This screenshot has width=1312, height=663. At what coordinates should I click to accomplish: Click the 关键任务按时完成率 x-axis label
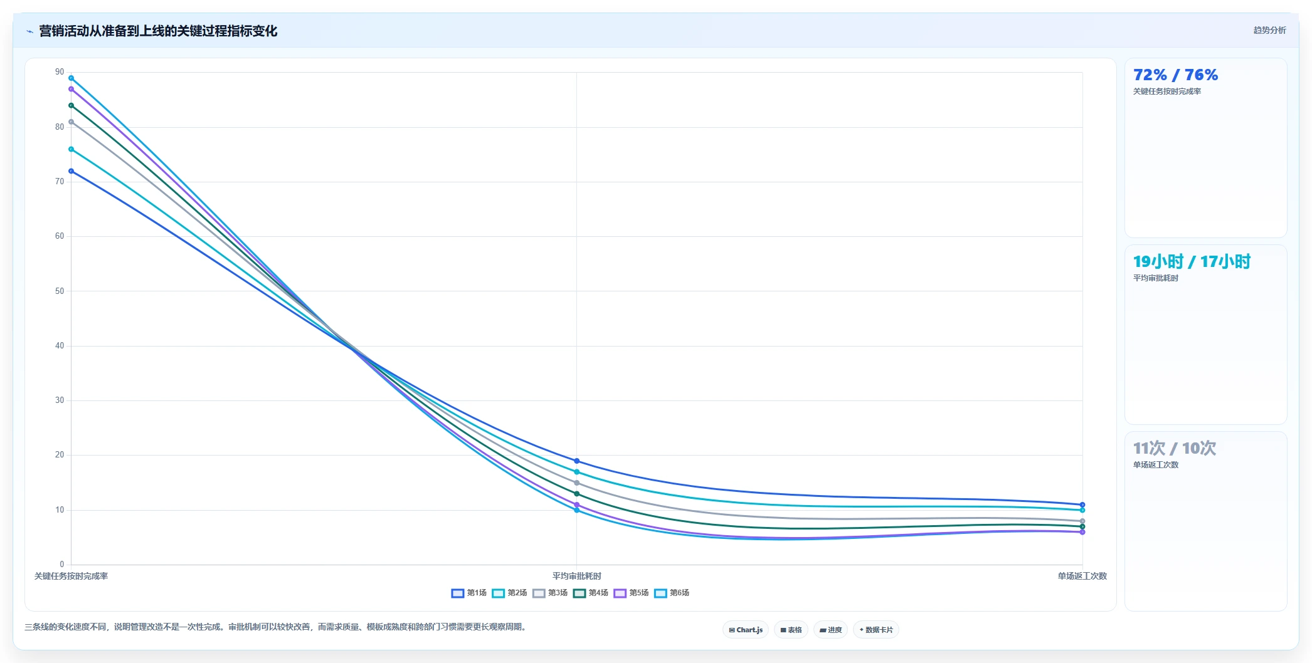point(71,576)
